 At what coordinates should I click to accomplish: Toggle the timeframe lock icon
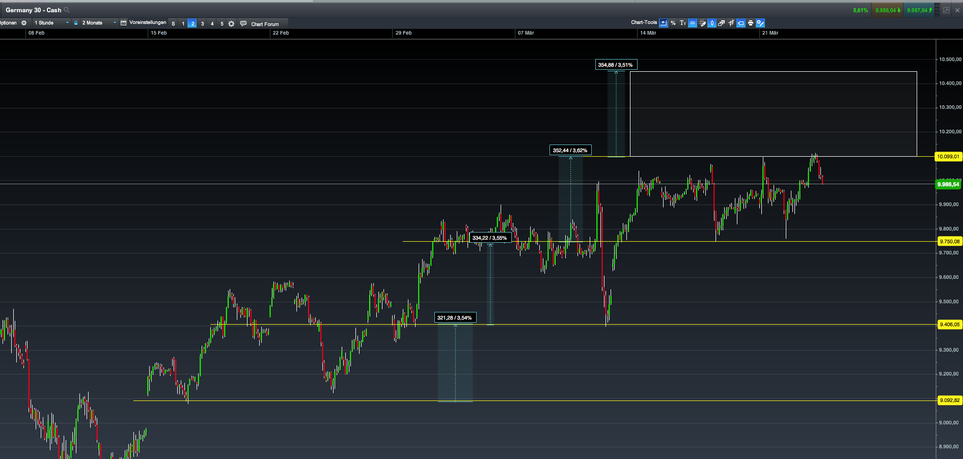point(76,23)
